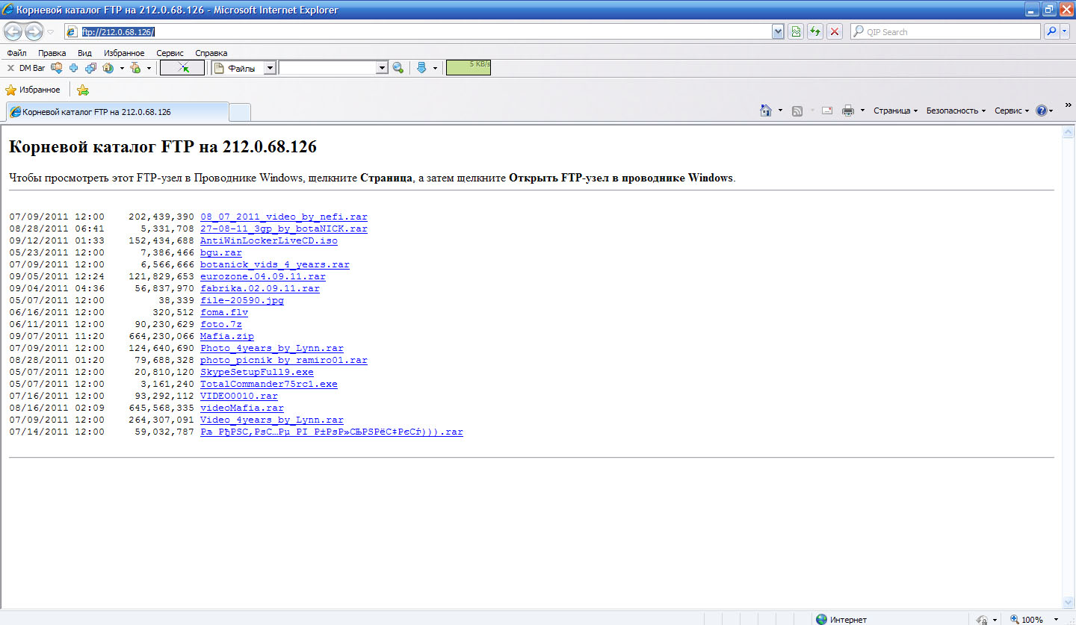Screen dimensions: 1076x625
Task: Open the Read mail icon
Action: point(826,110)
